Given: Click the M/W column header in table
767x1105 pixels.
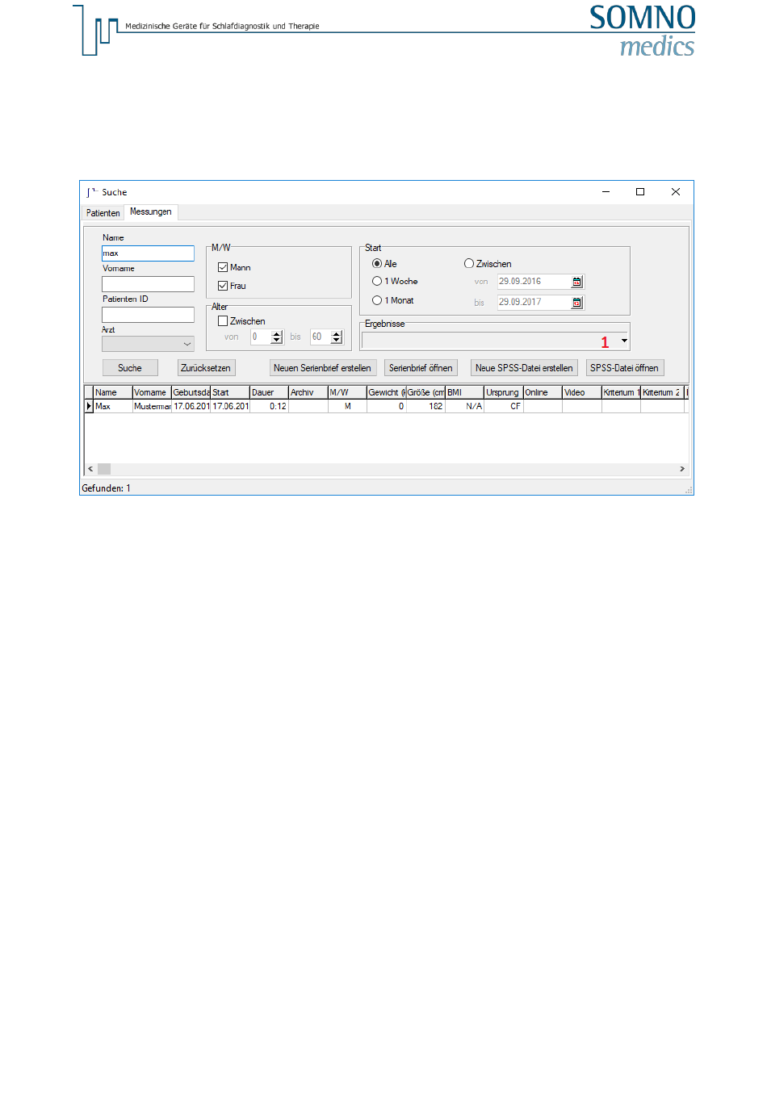Looking at the screenshot, I should (x=347, y=392).
